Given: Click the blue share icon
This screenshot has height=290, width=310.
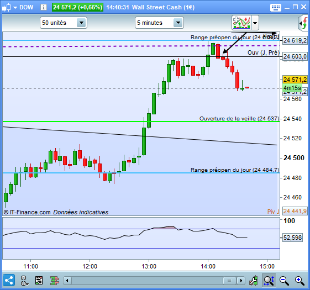Looking at the screenshot, I should [x=9, y=280].
